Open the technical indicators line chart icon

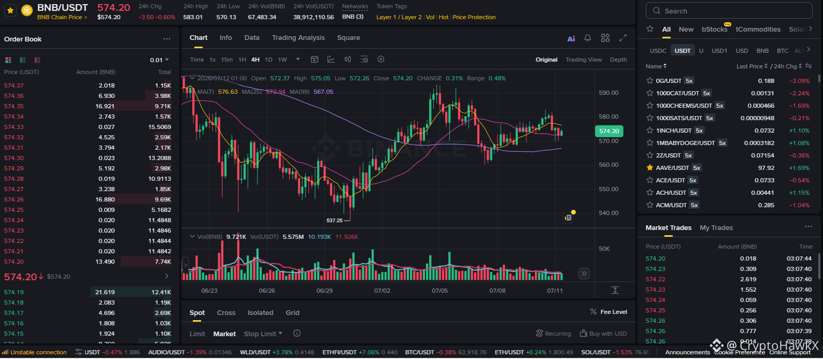[x=331, y=60]
